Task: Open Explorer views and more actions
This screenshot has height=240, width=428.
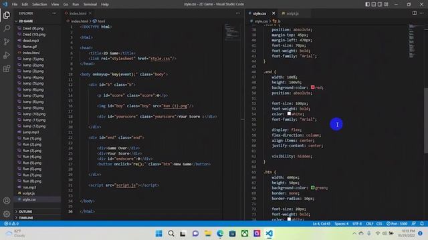Action: [x=54, y=13]
